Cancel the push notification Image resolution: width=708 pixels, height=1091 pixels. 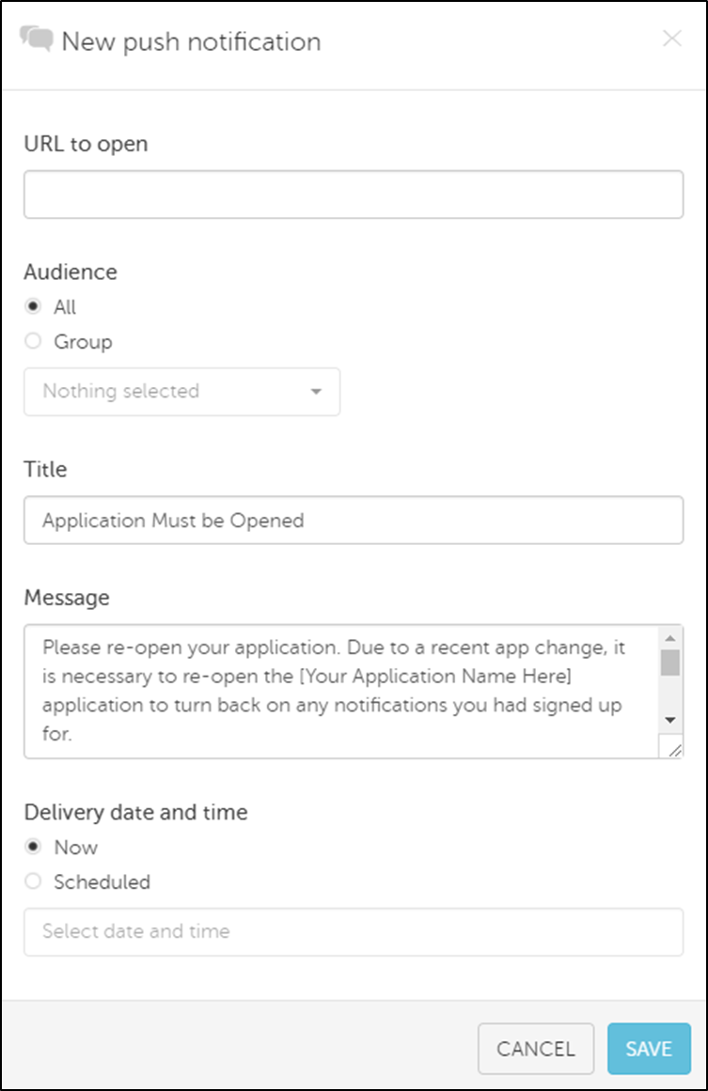click(x=535, y=1049)
